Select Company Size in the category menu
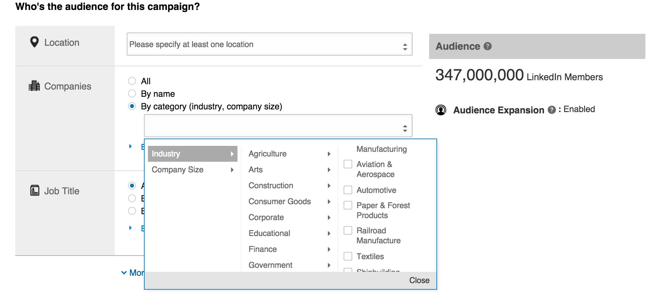This screenshot has width=656, height=295. 177,170
